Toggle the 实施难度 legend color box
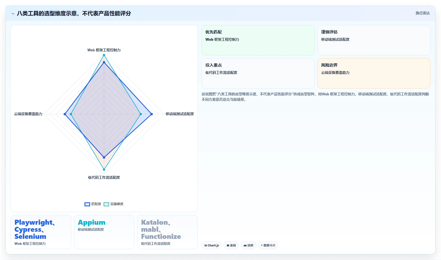Image resolution: width=441 pixels, height=260 pixels. click(x=106, y=204)
